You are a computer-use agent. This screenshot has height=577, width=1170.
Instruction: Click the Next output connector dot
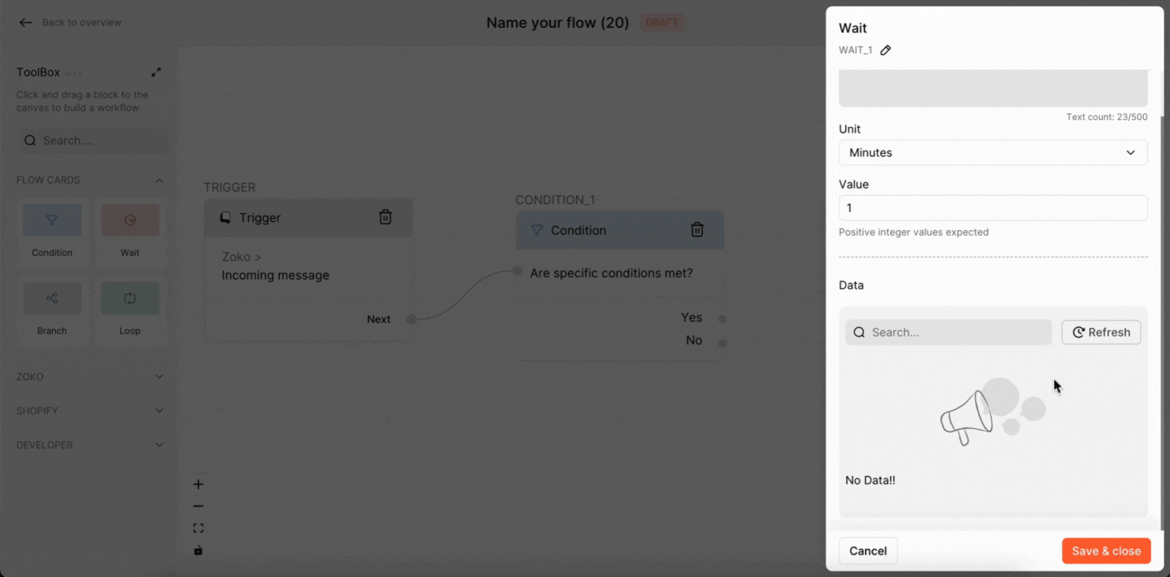coord(411,319)
